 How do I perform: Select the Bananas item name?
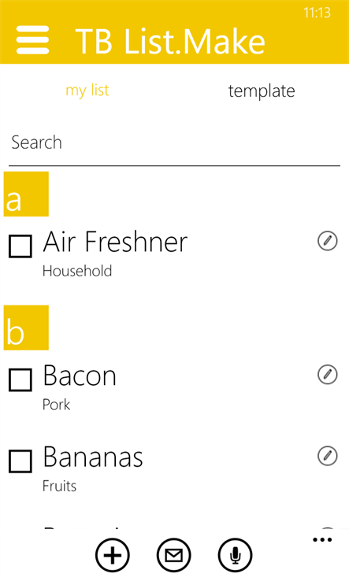pos(93,457)
